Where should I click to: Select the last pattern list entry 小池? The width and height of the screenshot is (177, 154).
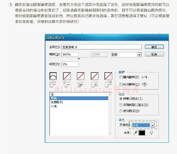pyautogui.click(x=79, y=106)
